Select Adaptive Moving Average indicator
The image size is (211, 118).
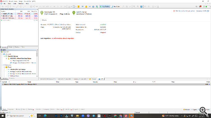pos(18,69)
